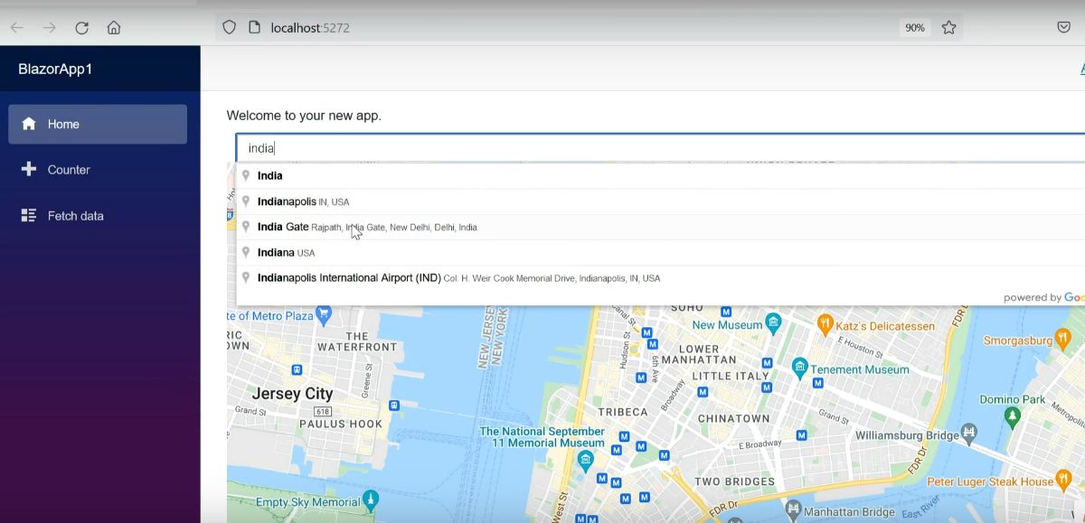Viewport: 1085px width, 523px height.
Task: Click the browser reload button
Action: coord(81,27)
